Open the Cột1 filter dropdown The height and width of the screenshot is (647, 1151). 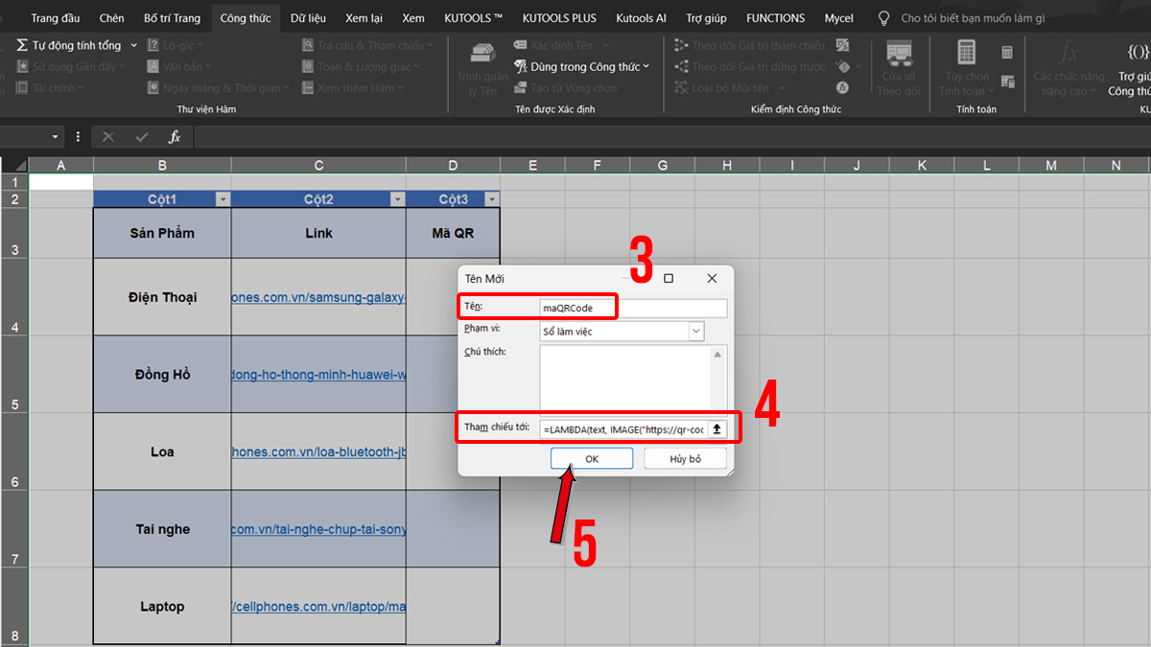223,198
